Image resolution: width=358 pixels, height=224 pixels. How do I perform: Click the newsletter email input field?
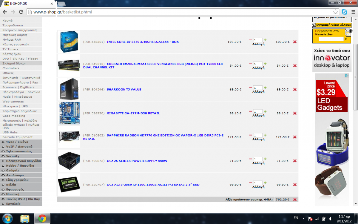(331, 39)
